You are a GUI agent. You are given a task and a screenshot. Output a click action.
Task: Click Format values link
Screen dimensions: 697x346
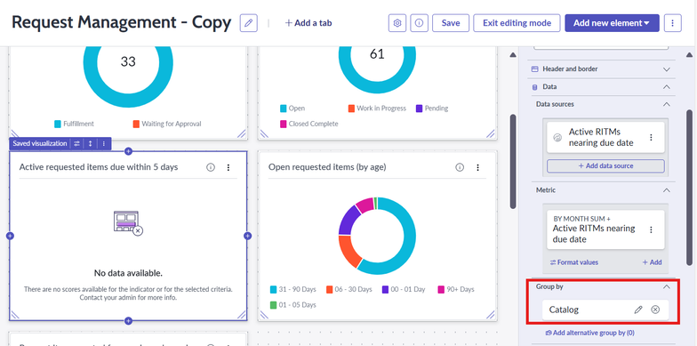574,262
